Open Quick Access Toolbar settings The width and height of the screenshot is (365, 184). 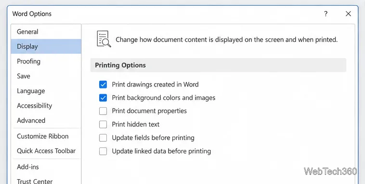(46, 151)
